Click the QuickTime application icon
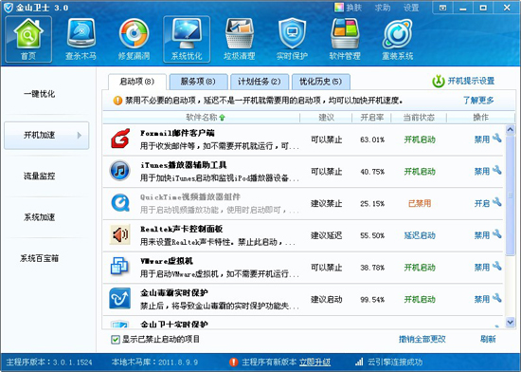The image size is (521, 372). (120, 203)
